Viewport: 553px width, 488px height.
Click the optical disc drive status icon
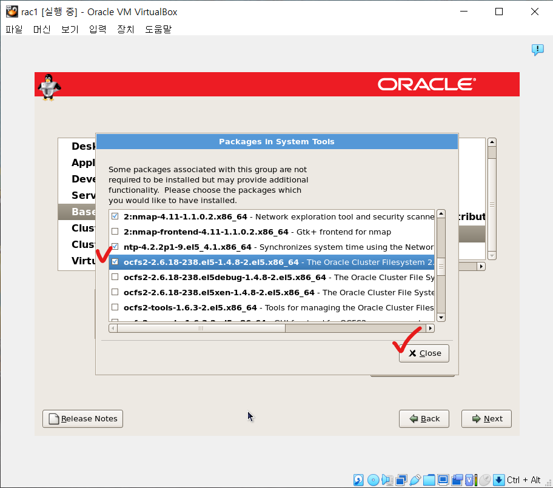click(373, 480)
